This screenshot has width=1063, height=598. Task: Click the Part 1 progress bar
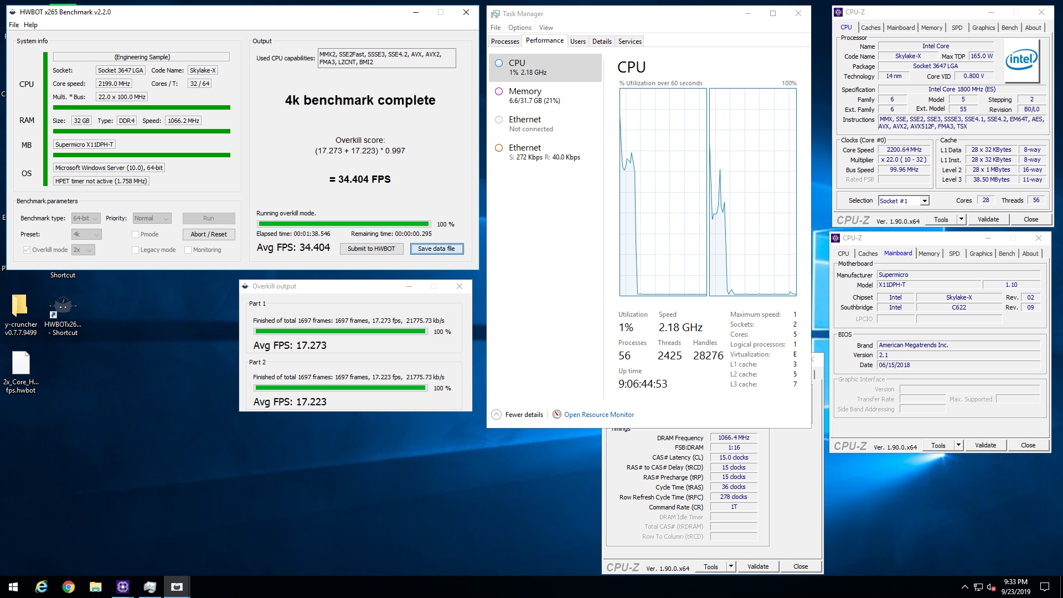click(x=340, y=332)
